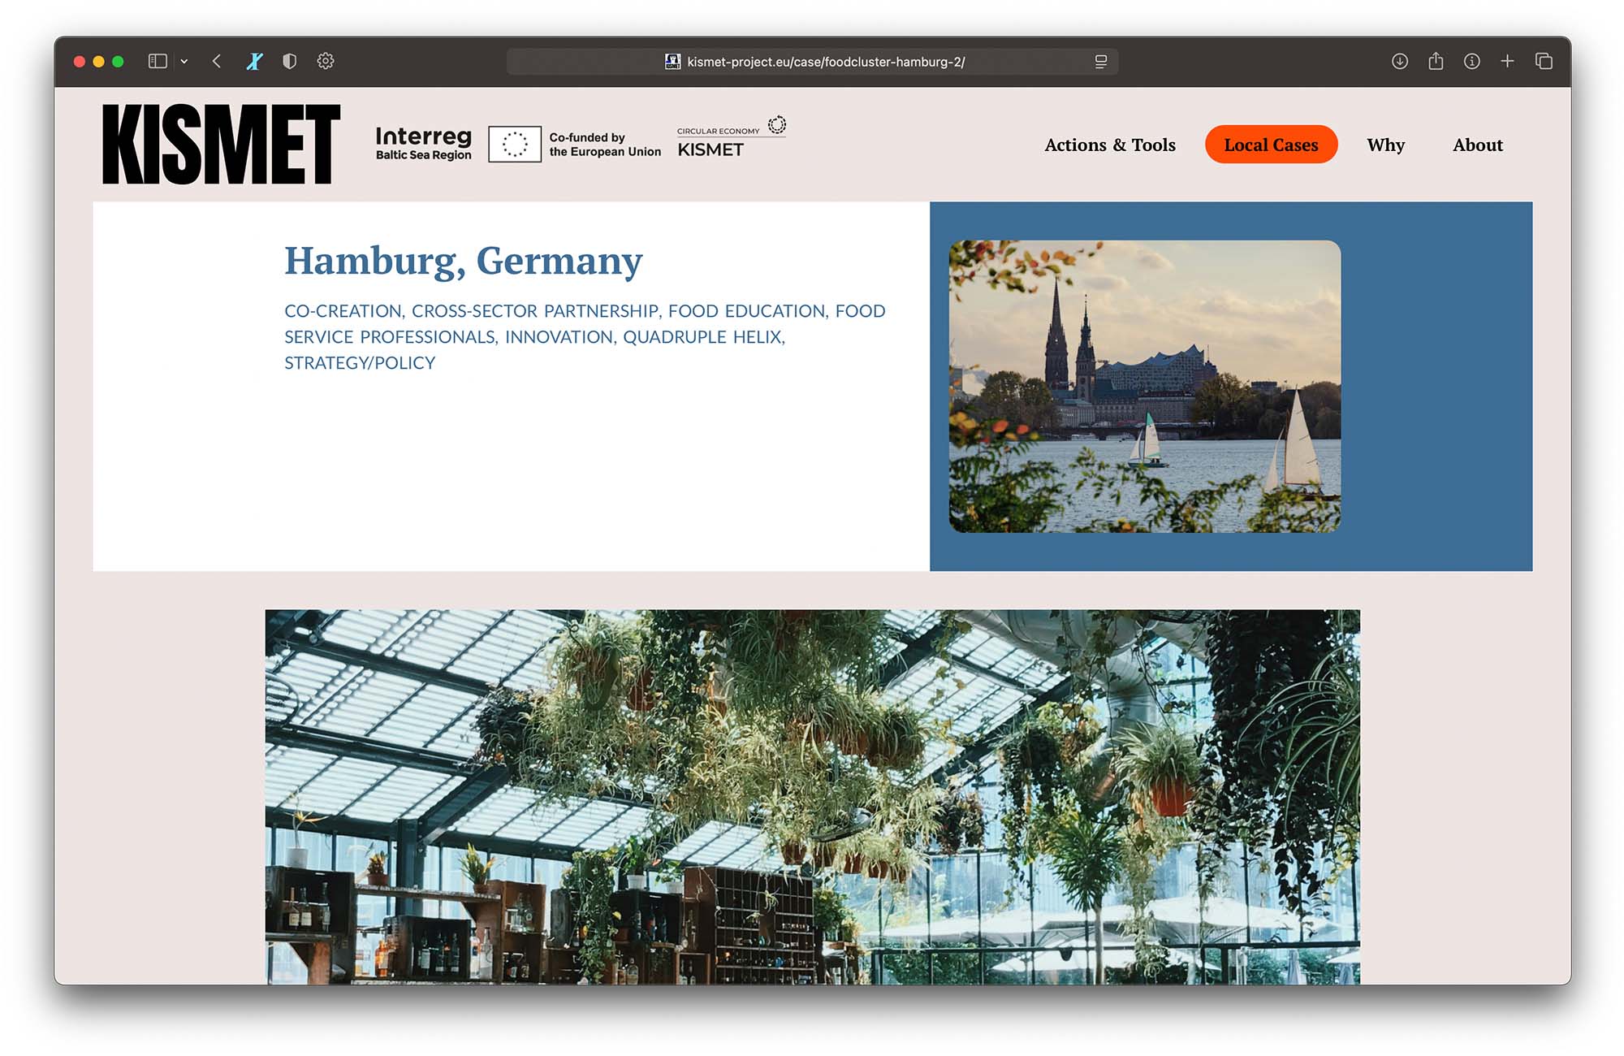Click the INNOVATION tag
Viewport: 1624px width, 1056px height.
(x=560, y=337)
